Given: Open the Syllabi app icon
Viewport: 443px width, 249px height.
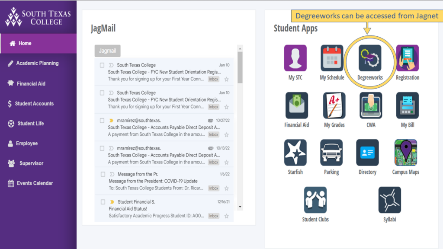Looking at the screenshot, I should (390, 200).
